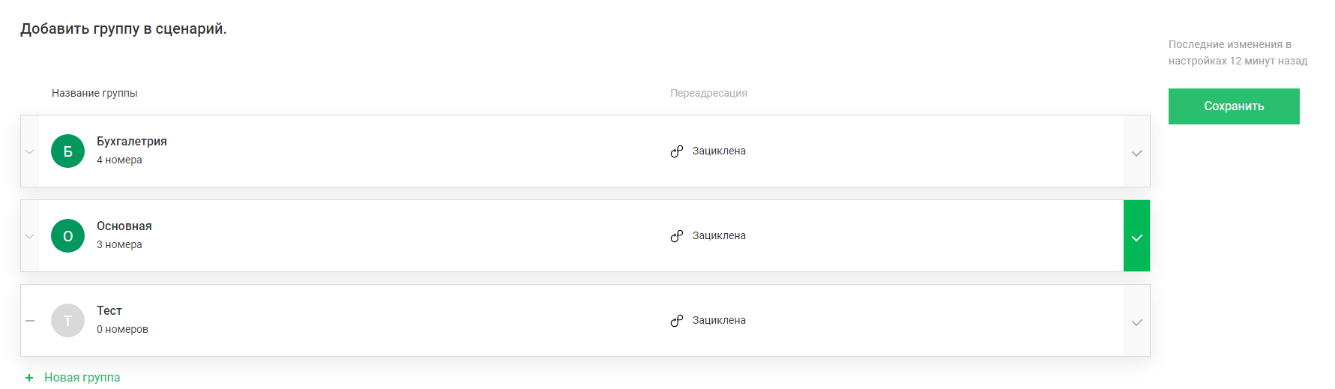Expand the Бухгалтерия row using left chevron
The width and height of the screenshot is (1335, 389).
pos(30,151)
